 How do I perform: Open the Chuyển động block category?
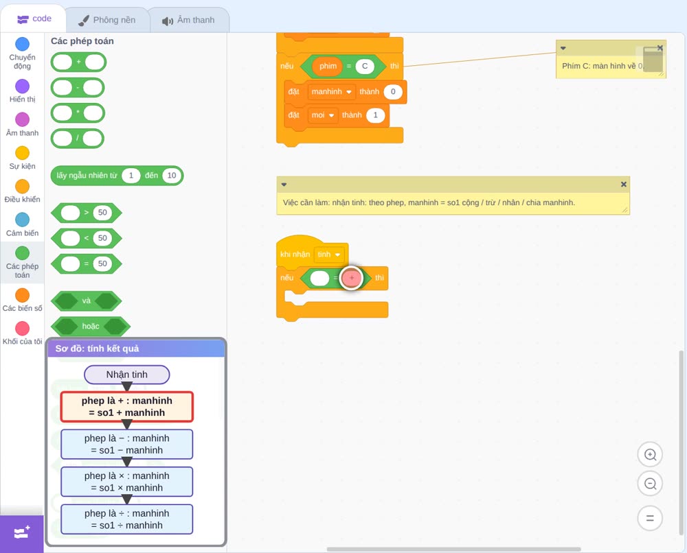point(22,54)
